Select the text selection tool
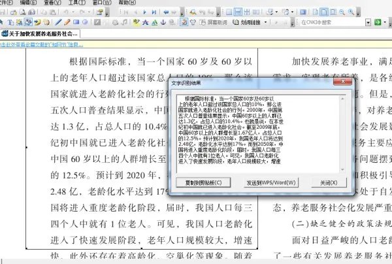 10,22
